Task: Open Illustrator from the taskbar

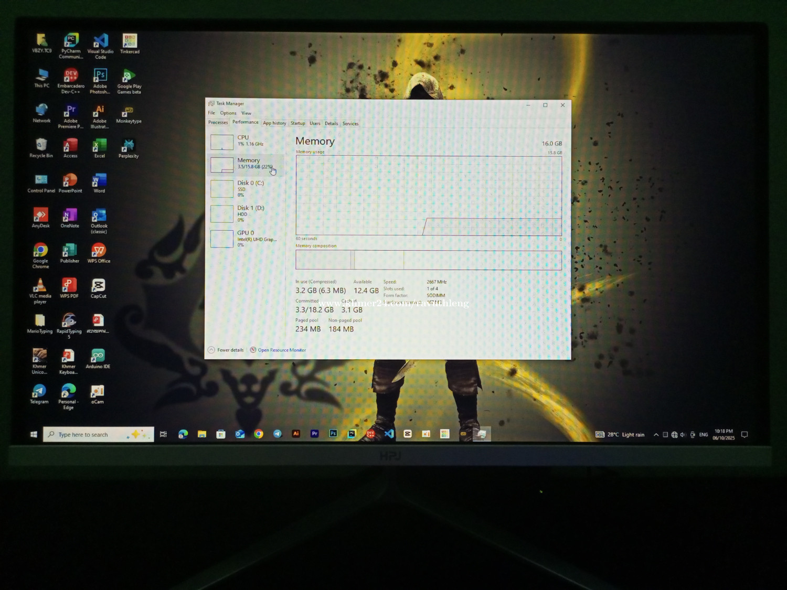Action: pyautogui.click(x=296, y=434)
